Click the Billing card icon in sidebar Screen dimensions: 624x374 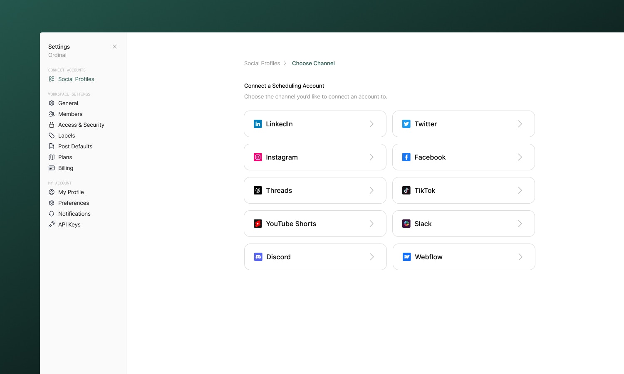coord(52,168)
